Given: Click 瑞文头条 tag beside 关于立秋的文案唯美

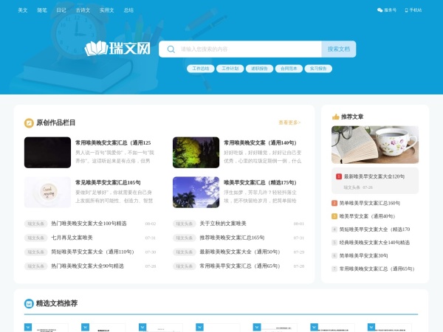Looking at the screenshot, I should pyautogui.click(x=184, y=224).
